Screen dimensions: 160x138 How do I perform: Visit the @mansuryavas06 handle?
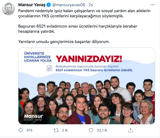(68, 5)
